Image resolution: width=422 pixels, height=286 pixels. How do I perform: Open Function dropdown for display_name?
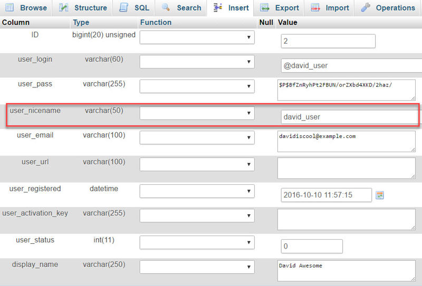[x=197, y=267]
